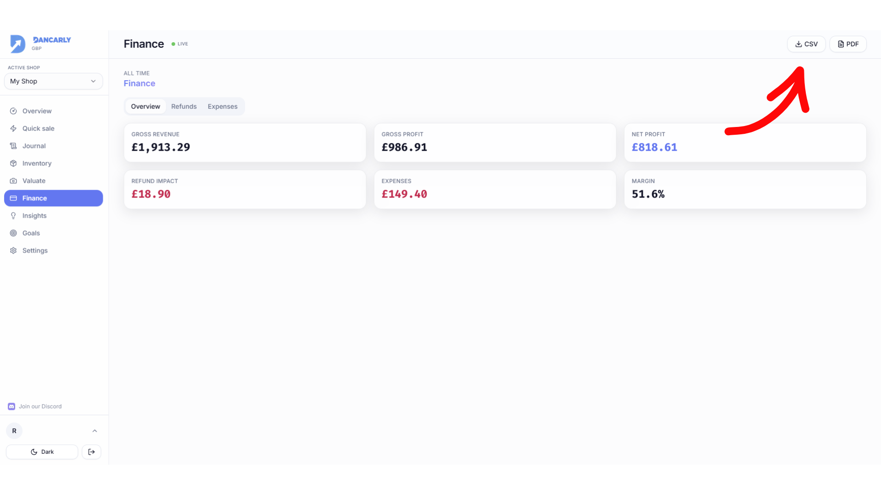Click the Overview gauge icon in sidebar
The width and height of the screenshot is (881, 495).
coord(13,111)
